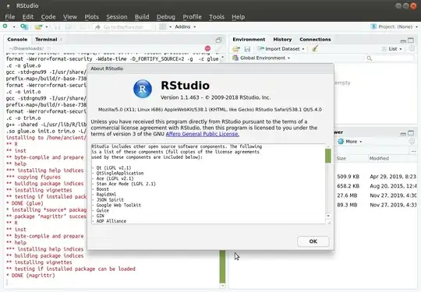
Task: Minimize the Files pane
Action: 403,133
